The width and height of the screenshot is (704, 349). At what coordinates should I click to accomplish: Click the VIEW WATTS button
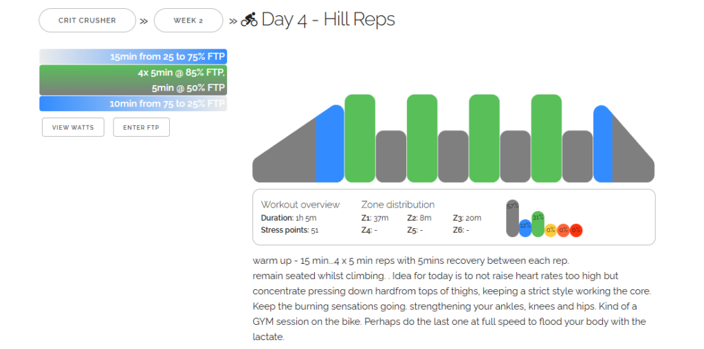point(73,127)
